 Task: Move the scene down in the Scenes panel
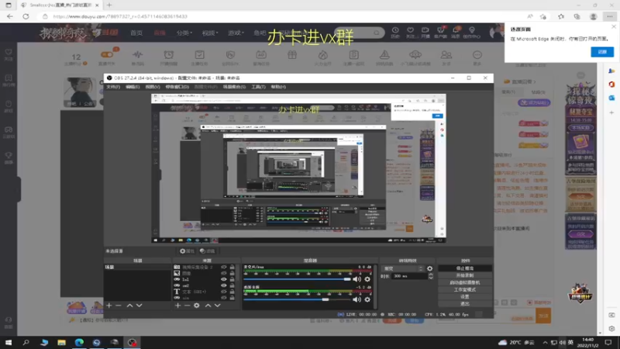[x=139, y=306]
